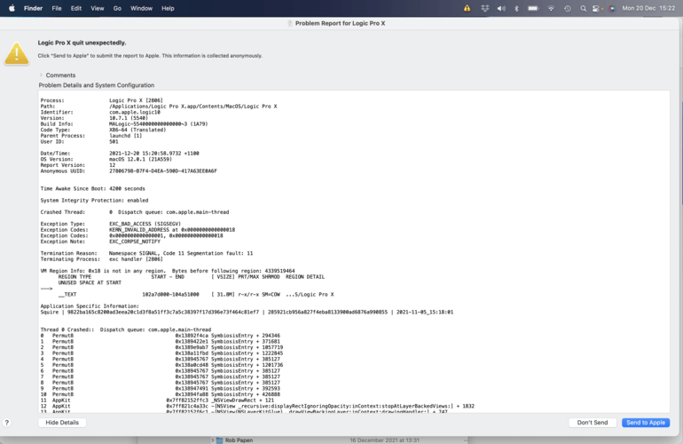683x444 pixels.
Task: Click the document icon beside Problem Report title
Action: click(290, 23)
